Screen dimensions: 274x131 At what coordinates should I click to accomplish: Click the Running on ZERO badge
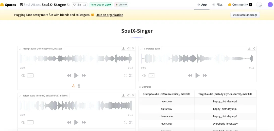(100, 5)
